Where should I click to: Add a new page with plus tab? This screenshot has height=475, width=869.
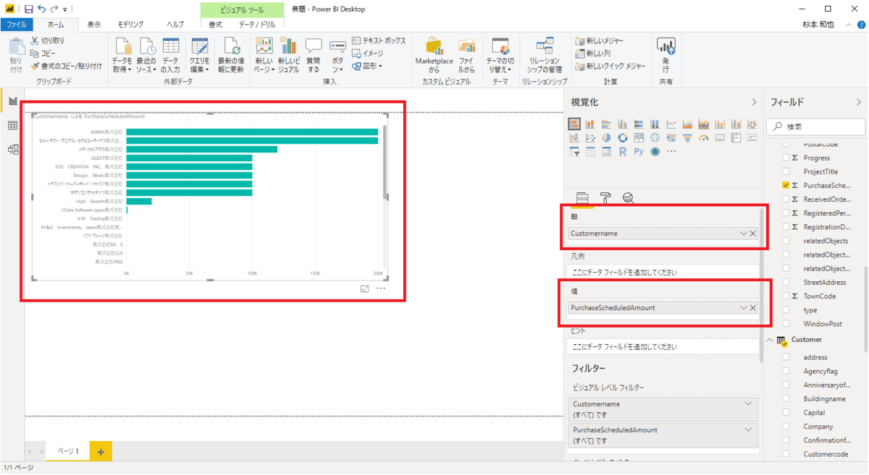point(101,451)
